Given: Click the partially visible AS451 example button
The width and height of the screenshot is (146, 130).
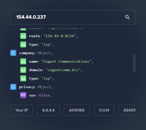Looking at the screenshot, I should point(127,110).
